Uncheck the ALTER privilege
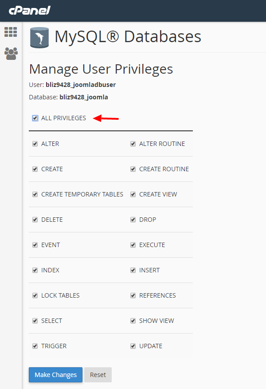The width and height of the screenshot is (266, 389). (x=35, y=144)
